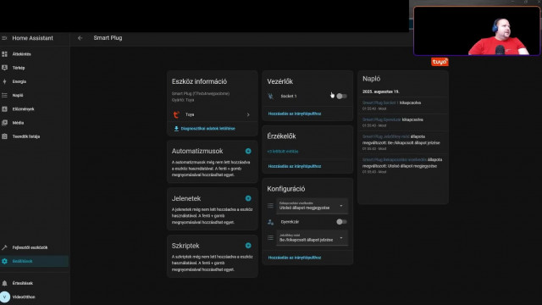The width and height of the screenshot is (542, 305).
Task: Toggle the Gyerekzár switch
Action: point(341,222)
